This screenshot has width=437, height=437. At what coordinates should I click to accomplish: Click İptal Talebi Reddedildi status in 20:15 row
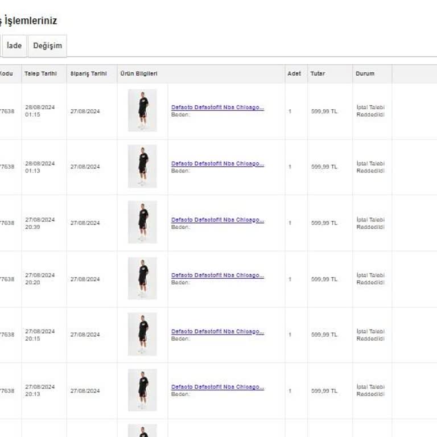[x=370, y=335]
